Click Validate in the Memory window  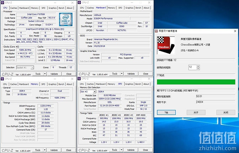tap(54, 150)
